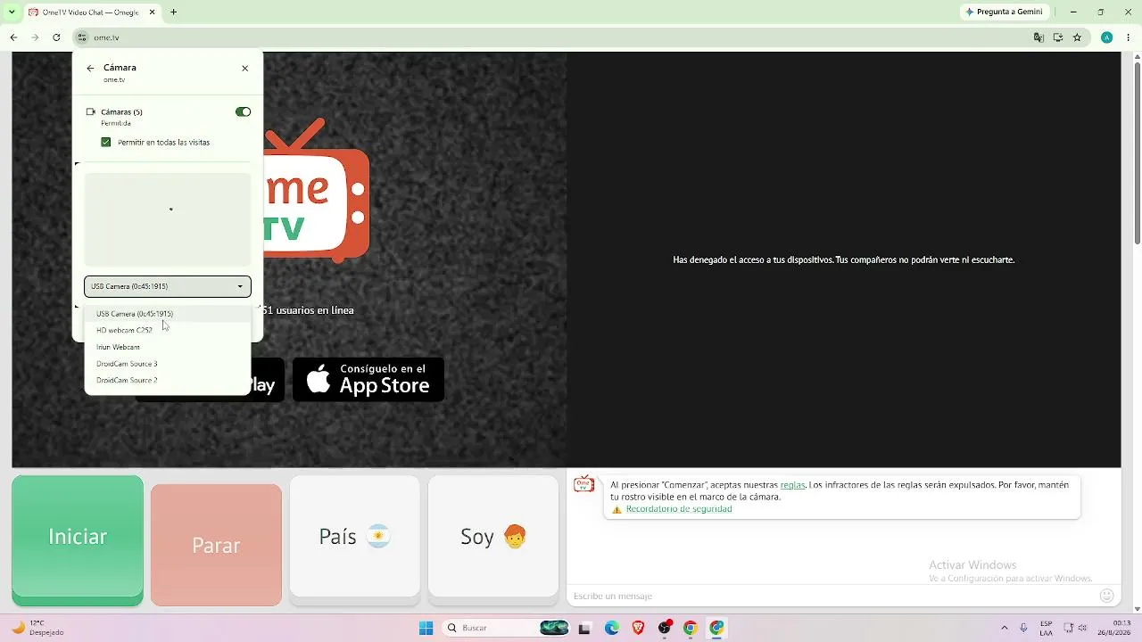Open the tab search dropdown
1142x642 pixels.
point(12,12)
